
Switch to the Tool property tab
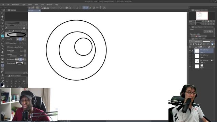click(x=19, y=31)
